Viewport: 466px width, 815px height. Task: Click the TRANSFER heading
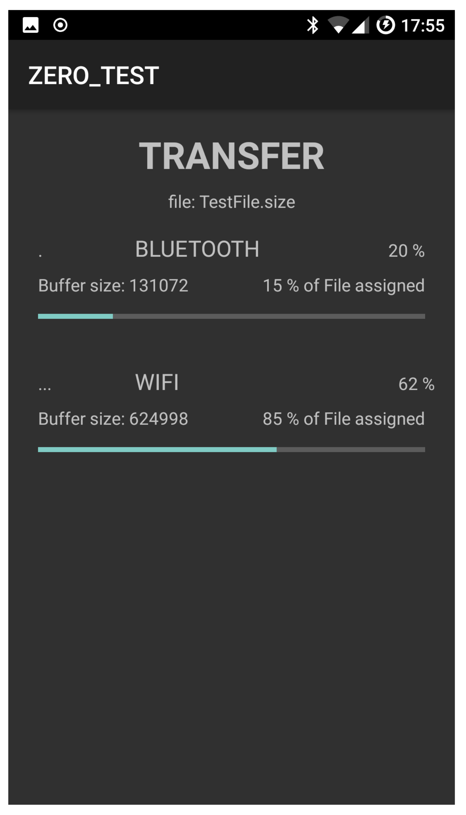pos(232,156)
